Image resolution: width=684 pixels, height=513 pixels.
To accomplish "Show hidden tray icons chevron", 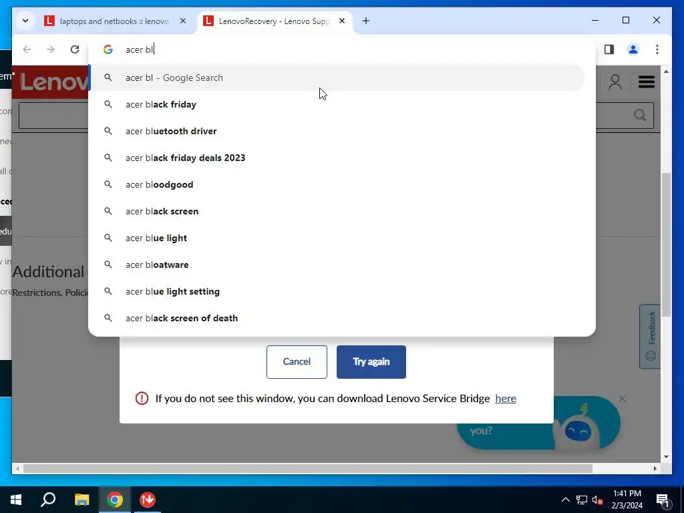I will tap(565, 500).
